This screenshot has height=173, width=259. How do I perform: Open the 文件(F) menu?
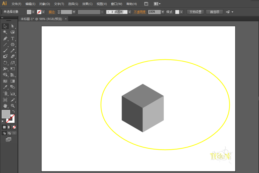pos(16,4)
